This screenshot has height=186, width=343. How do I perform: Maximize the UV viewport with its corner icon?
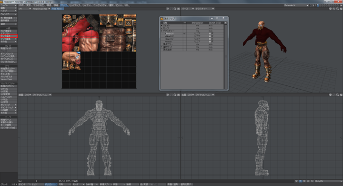pyautogui.click(x=179, y=9)
